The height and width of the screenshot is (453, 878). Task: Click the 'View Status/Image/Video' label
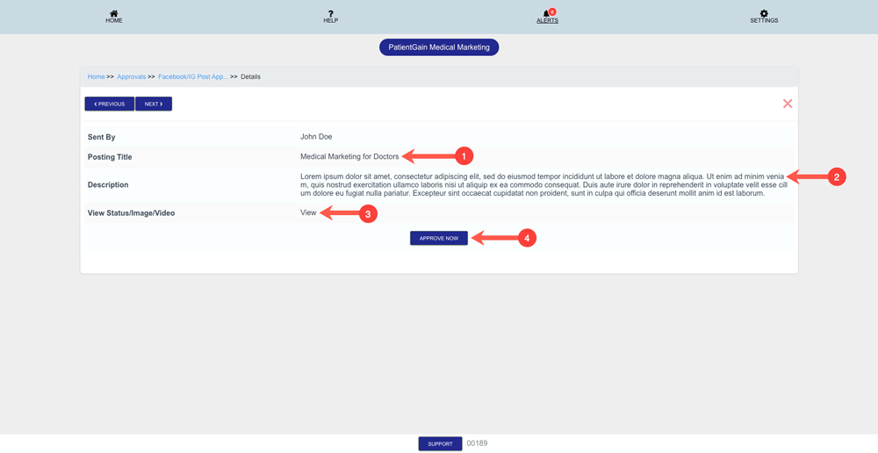[131, 213]
